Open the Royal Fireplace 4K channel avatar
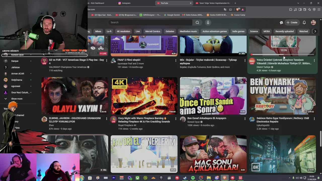This screenshot has height=181, width=322. [x=113, y=119]
